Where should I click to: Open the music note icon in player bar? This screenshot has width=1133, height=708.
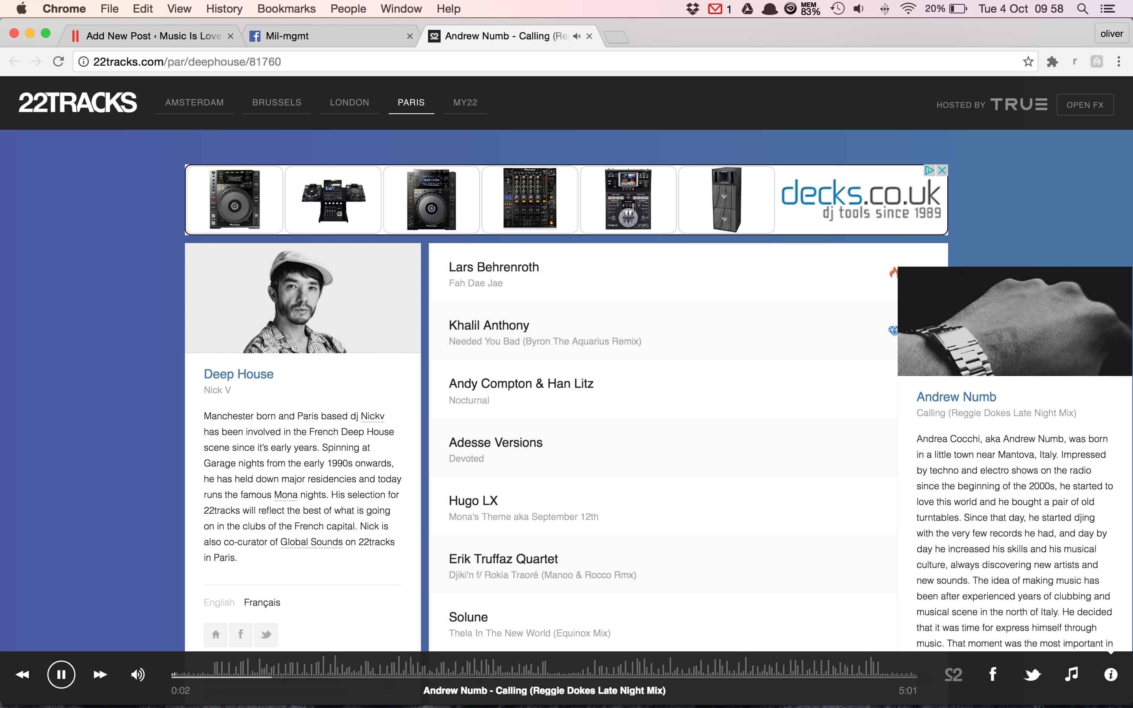point(1071,674)
